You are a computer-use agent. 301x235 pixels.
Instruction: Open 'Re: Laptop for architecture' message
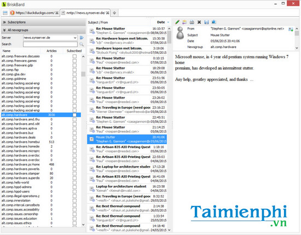tap(127, 169)
